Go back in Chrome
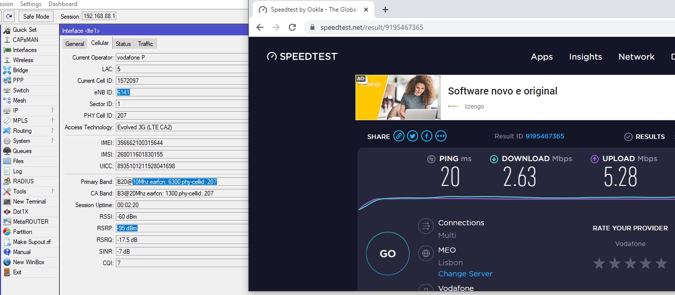Screen dimensions: 675x295 tap(260, 27)
